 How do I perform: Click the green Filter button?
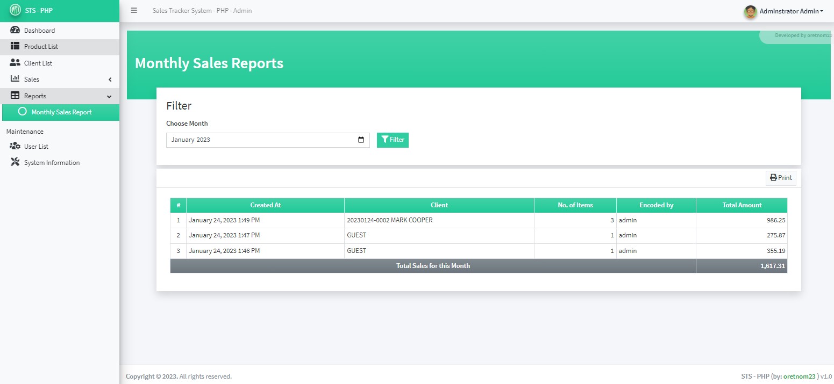pos(393,140)
